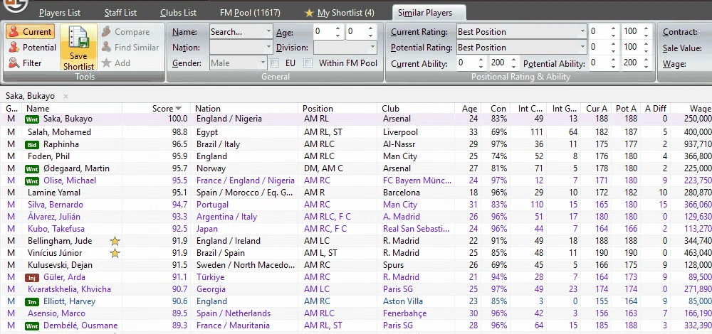Sort by the Position column header
This screenshot has height=334, width=712.
click(338, 108)
